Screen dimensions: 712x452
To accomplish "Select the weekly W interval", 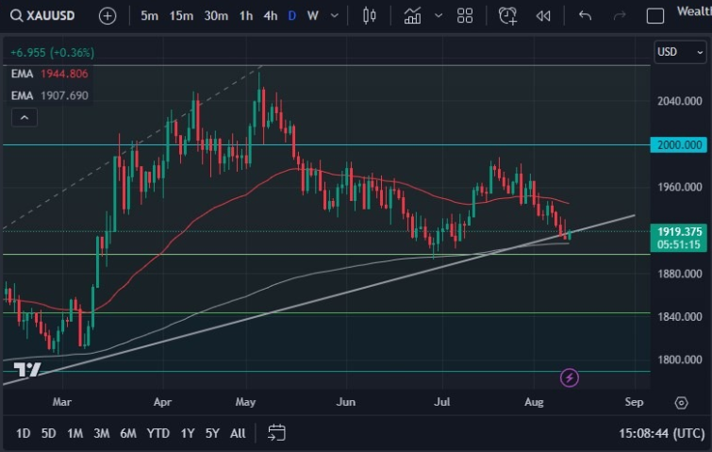I will click(x=312, y=16).
